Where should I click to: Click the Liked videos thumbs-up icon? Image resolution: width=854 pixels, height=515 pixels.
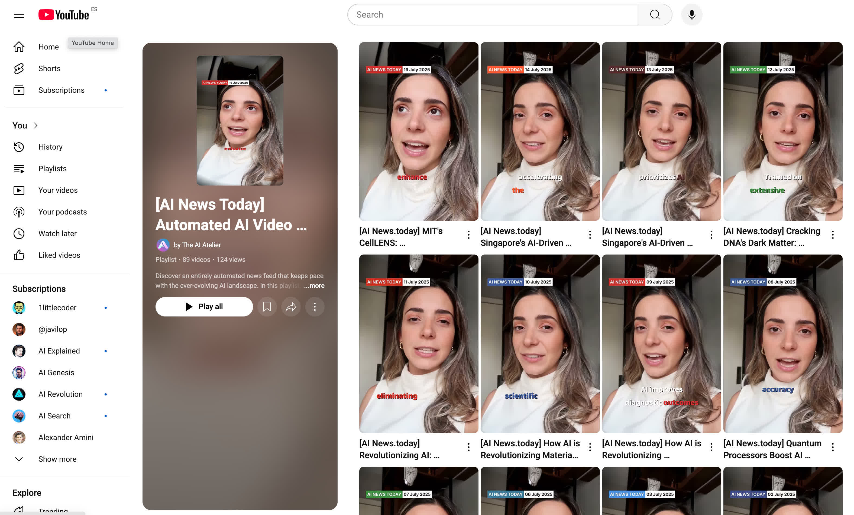(x=19, y=255)
